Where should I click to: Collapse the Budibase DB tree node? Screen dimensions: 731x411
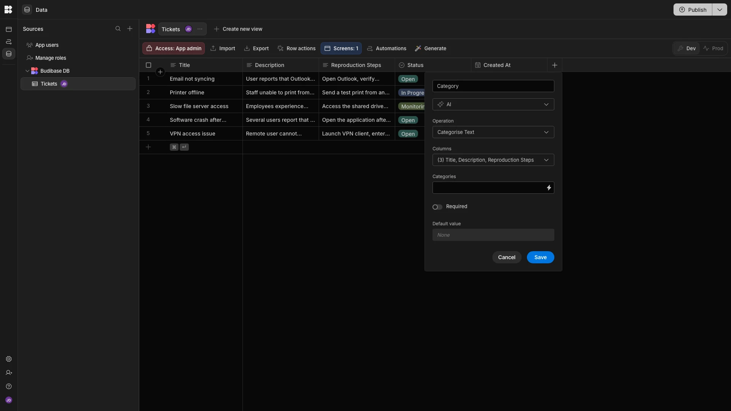pos(27,71)
